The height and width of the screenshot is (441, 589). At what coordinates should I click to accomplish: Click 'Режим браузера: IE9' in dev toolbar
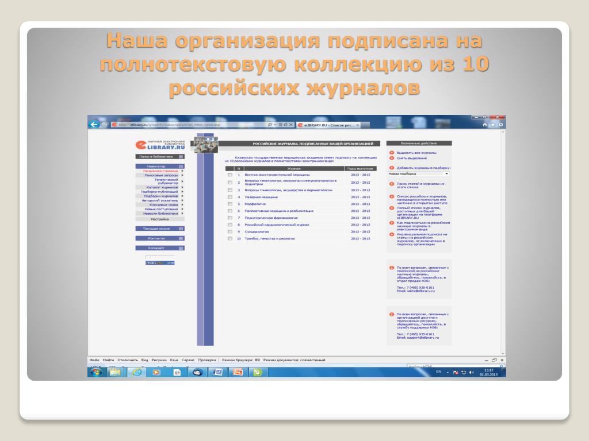[x=241, y=360]
